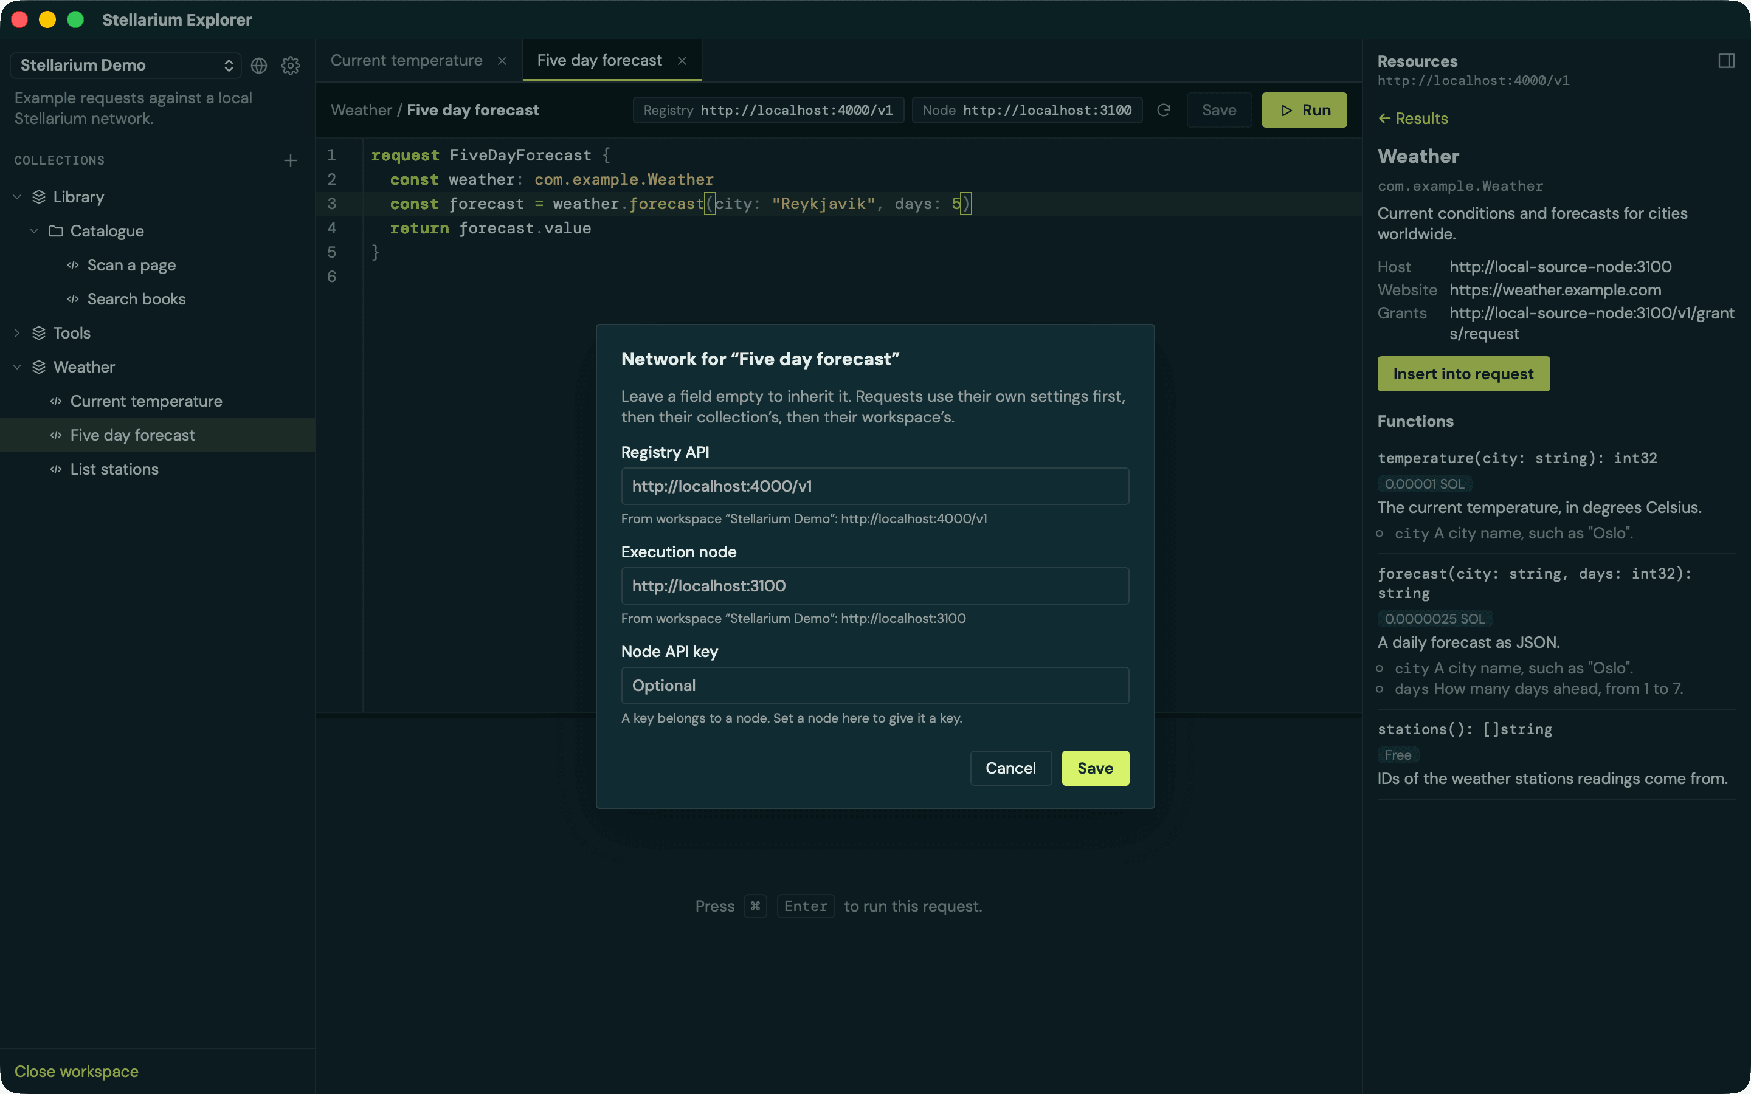Click Save in the network dialog
Viewport: 1751px width, 1094px height.
coord(1095,768)
